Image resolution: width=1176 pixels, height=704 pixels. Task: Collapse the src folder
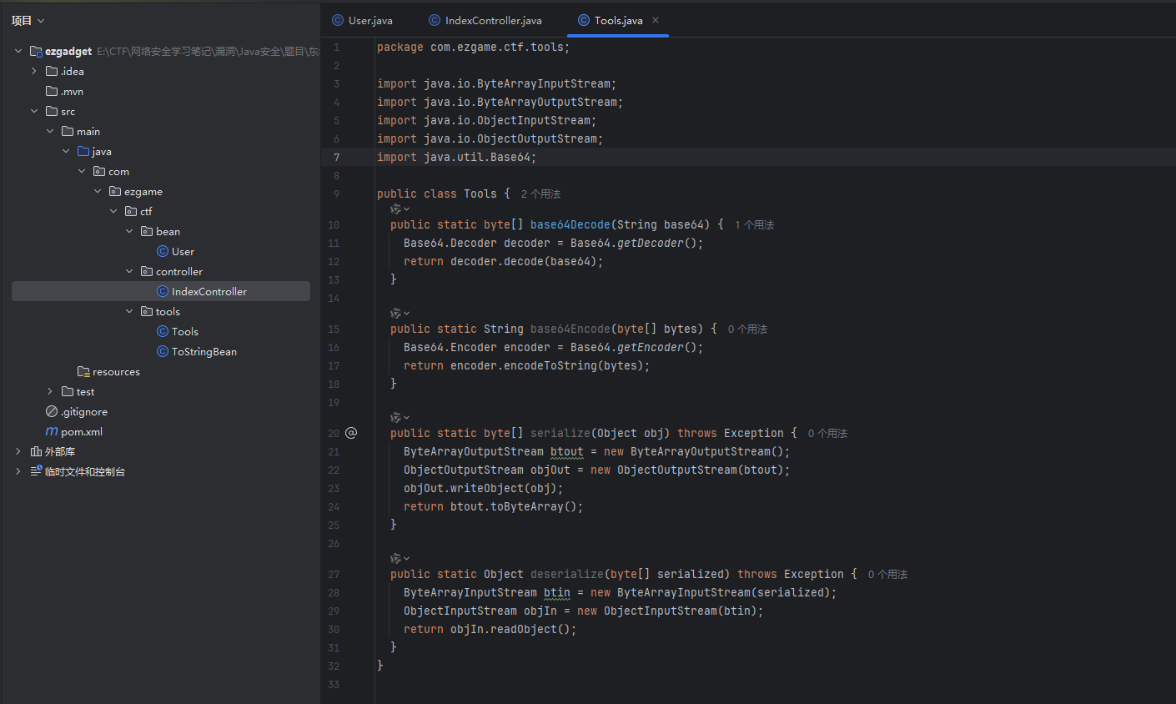(34, 112)
